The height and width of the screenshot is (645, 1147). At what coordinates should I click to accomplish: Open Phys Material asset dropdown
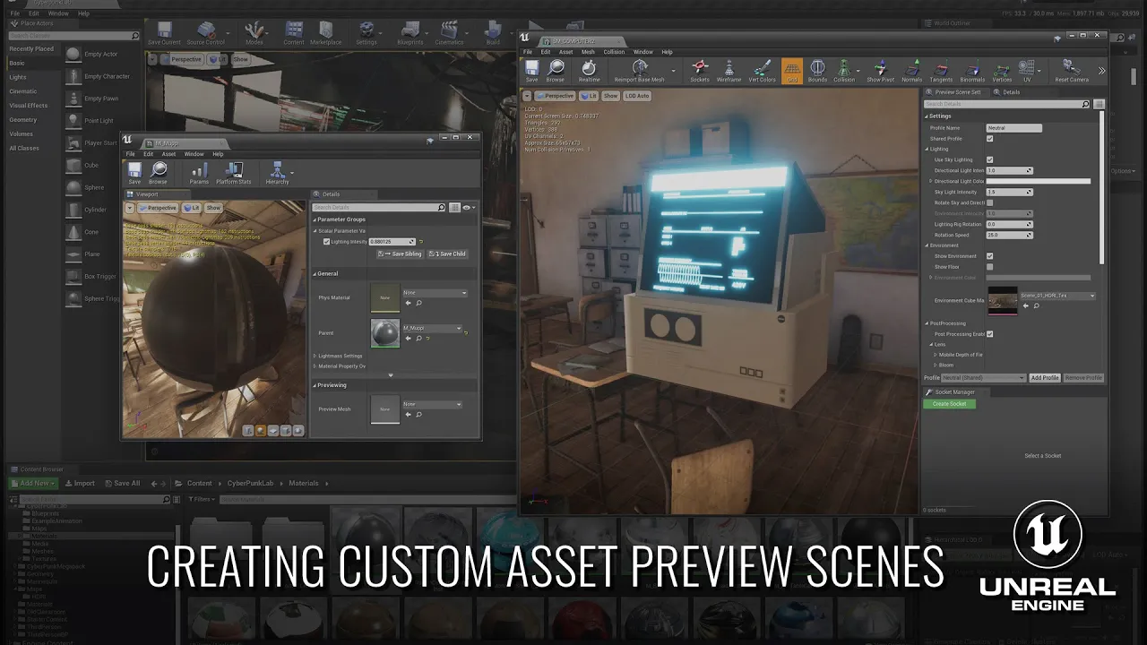point(435,293)
